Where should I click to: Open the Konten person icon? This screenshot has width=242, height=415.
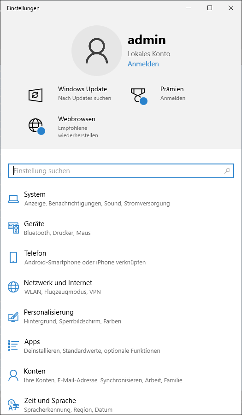coord(13,375)
